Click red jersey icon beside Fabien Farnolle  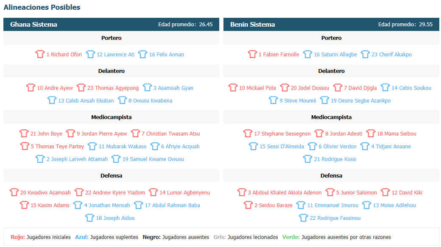point(252,54)
